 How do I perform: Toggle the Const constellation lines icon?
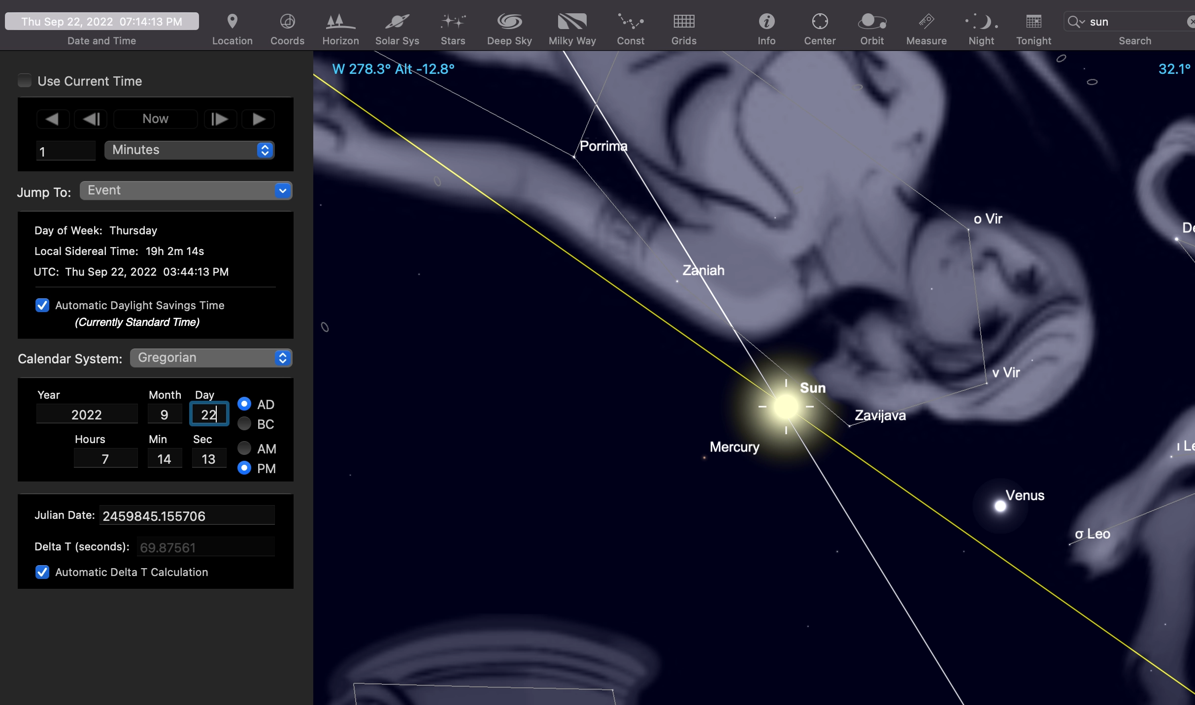point(630,22)
